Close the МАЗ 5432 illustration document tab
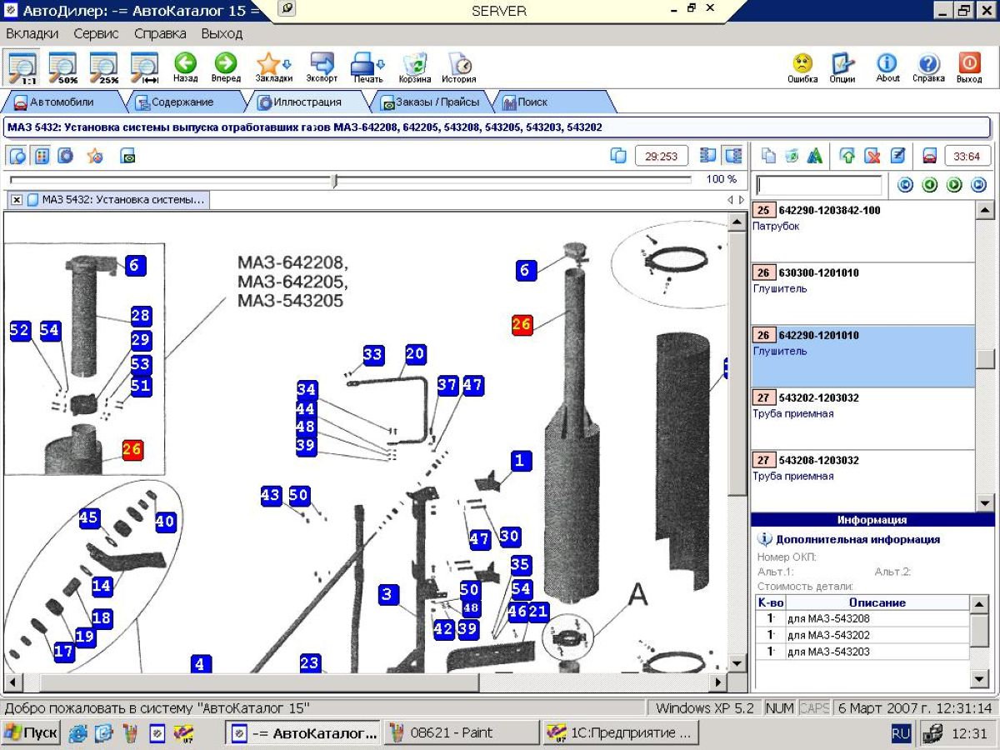The image size is (1000, 750). [17, 200]
